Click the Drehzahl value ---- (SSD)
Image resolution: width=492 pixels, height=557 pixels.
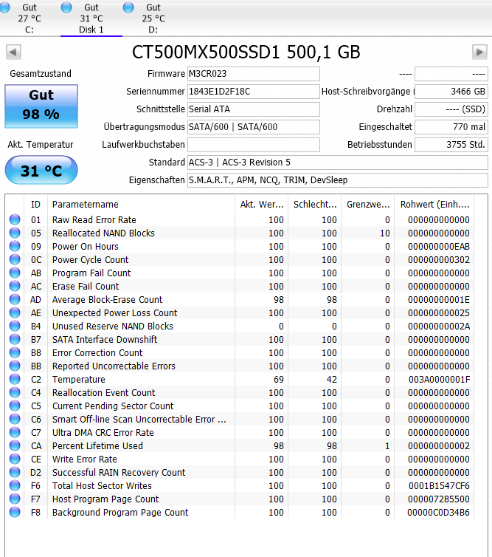click(451, 109)
